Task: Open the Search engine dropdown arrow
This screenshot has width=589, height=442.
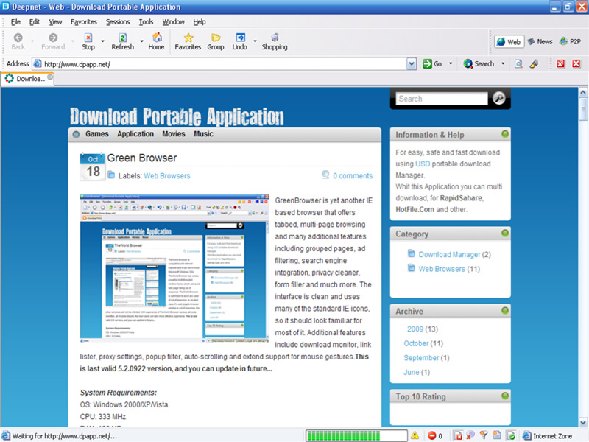Action: click(x=503, y=63)
